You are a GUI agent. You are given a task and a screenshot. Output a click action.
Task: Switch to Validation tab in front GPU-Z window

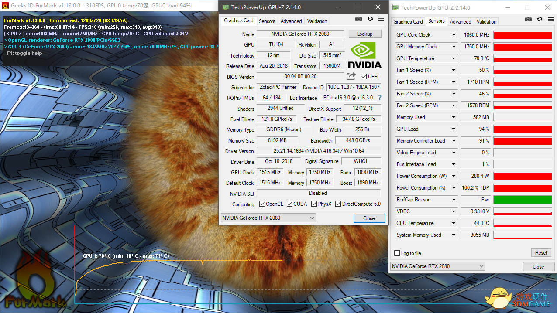(x=317, y=21)
